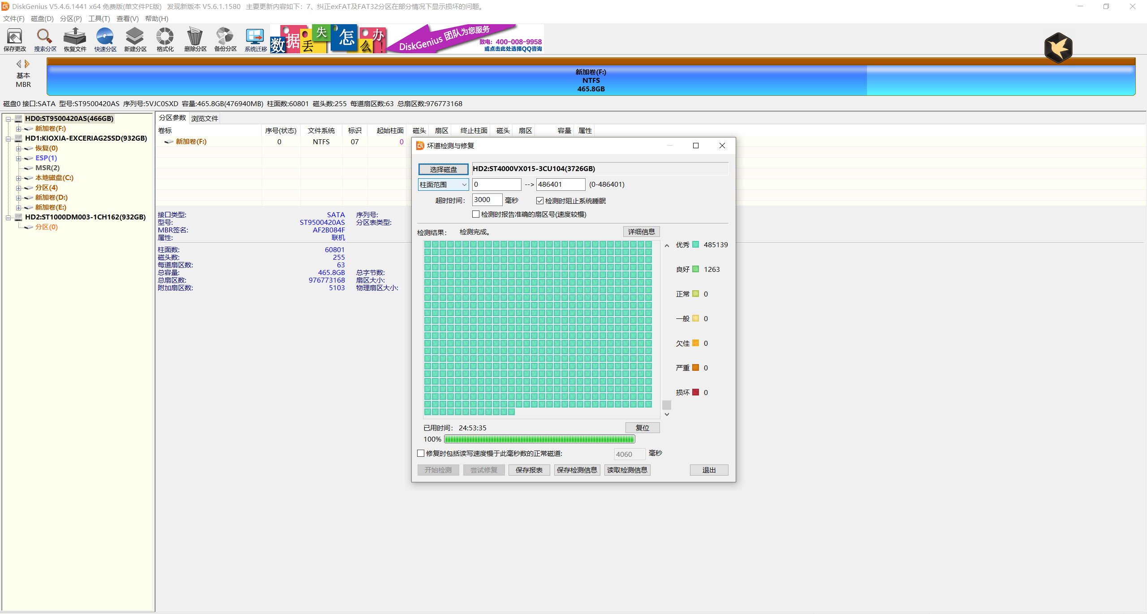1147x614 pixels.
Task: Open the 磁盘(D) menu
Action: [42, 19]
